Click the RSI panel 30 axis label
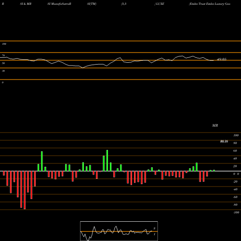This screenshot has height=241, width=241. [3, 71]
